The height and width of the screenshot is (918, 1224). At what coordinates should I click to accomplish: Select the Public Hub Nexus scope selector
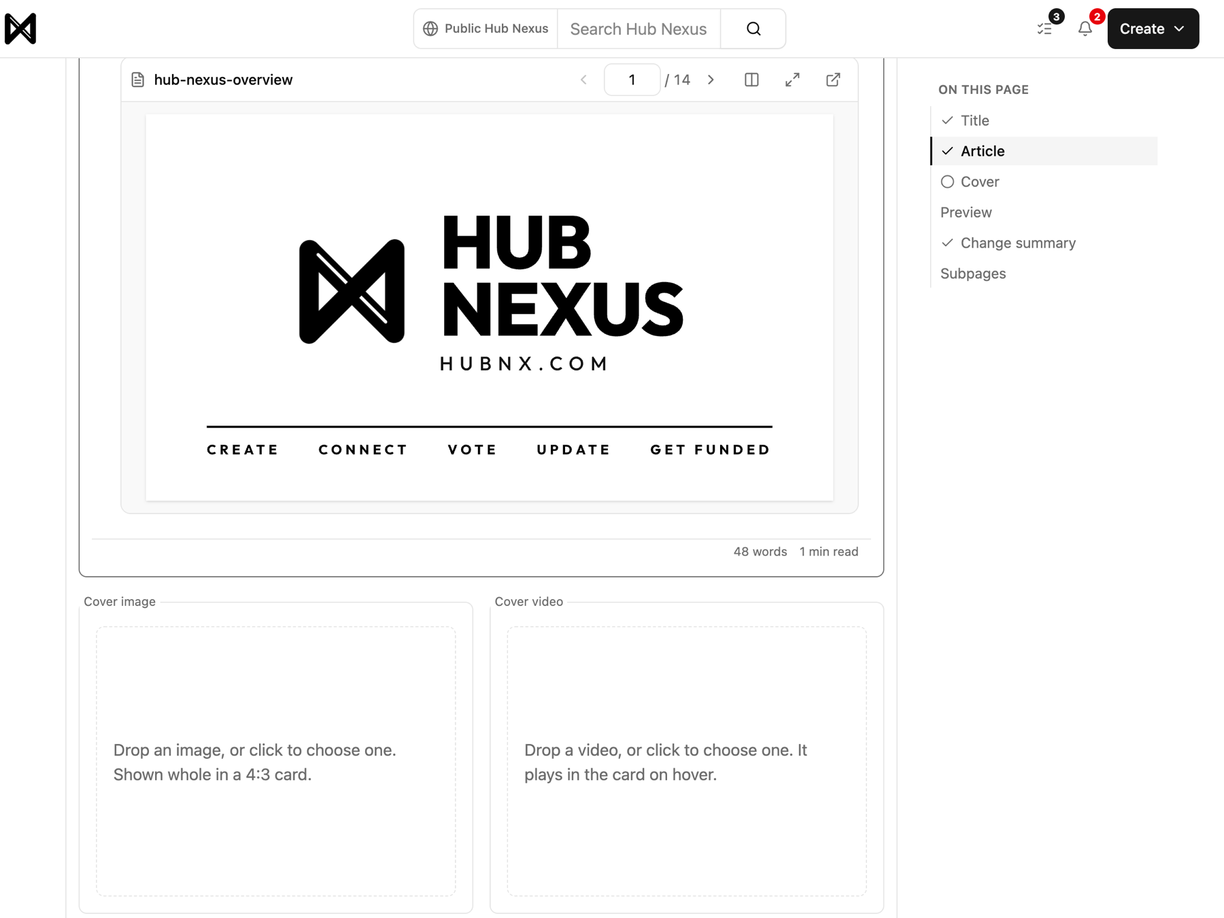coord(486,29)
